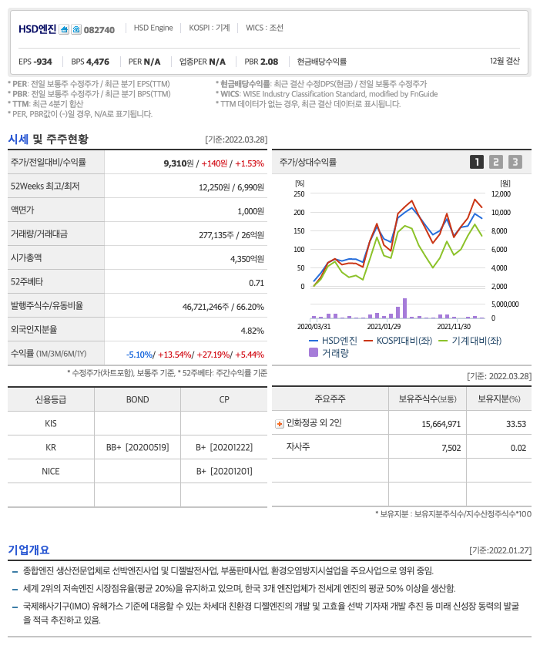Click the chart x-axis date 2021/01/29

(x=384, y=327)
